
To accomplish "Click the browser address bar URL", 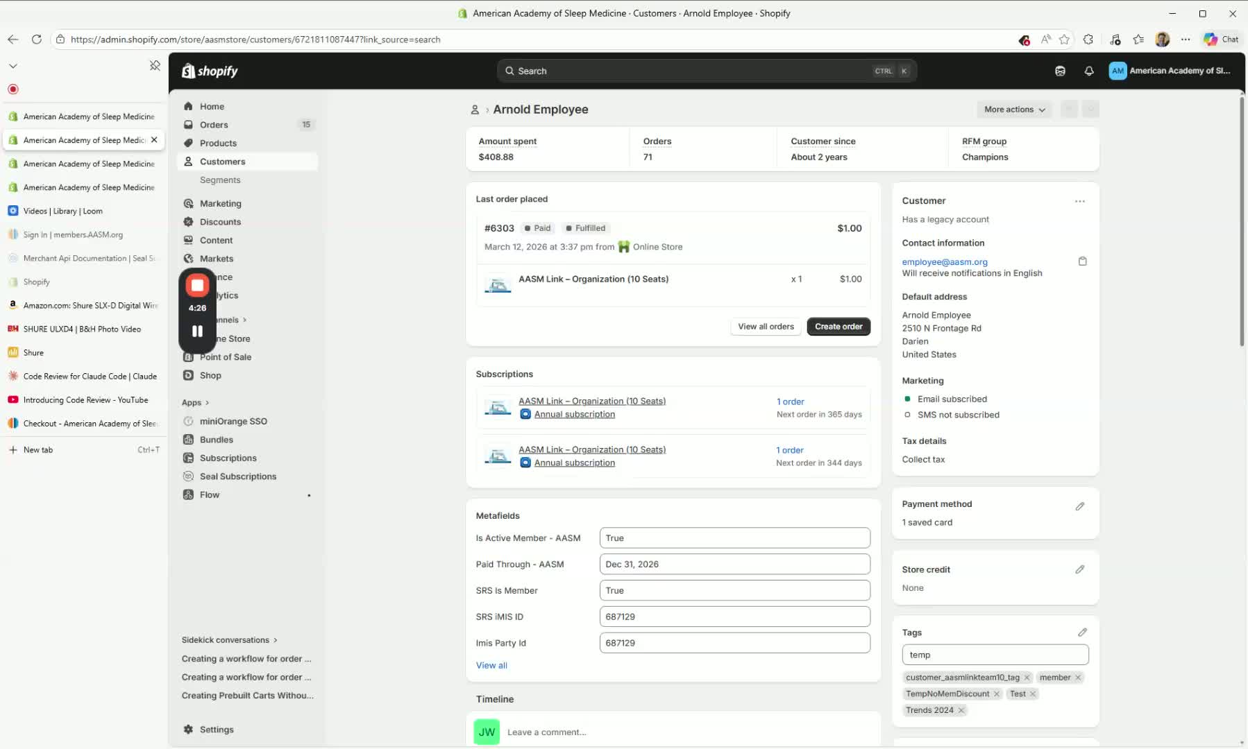I will coord(255,40).
